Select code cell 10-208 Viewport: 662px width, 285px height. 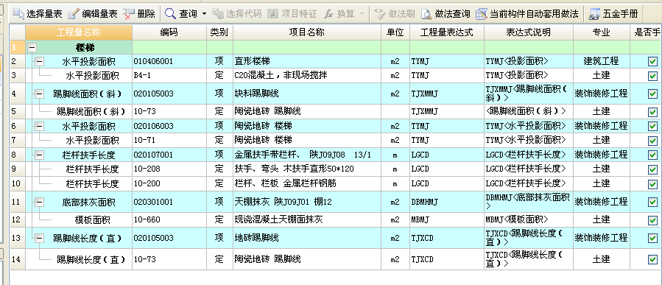169,169
